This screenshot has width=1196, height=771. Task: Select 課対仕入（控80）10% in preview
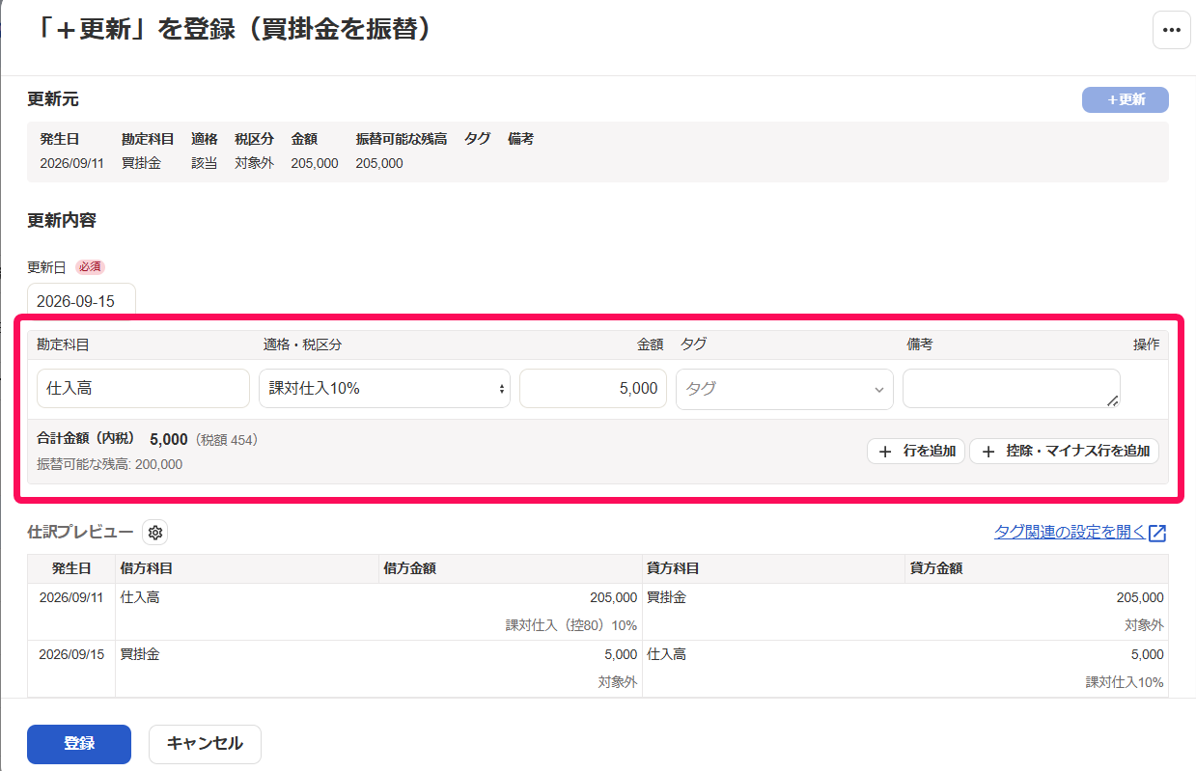[571, 625]
